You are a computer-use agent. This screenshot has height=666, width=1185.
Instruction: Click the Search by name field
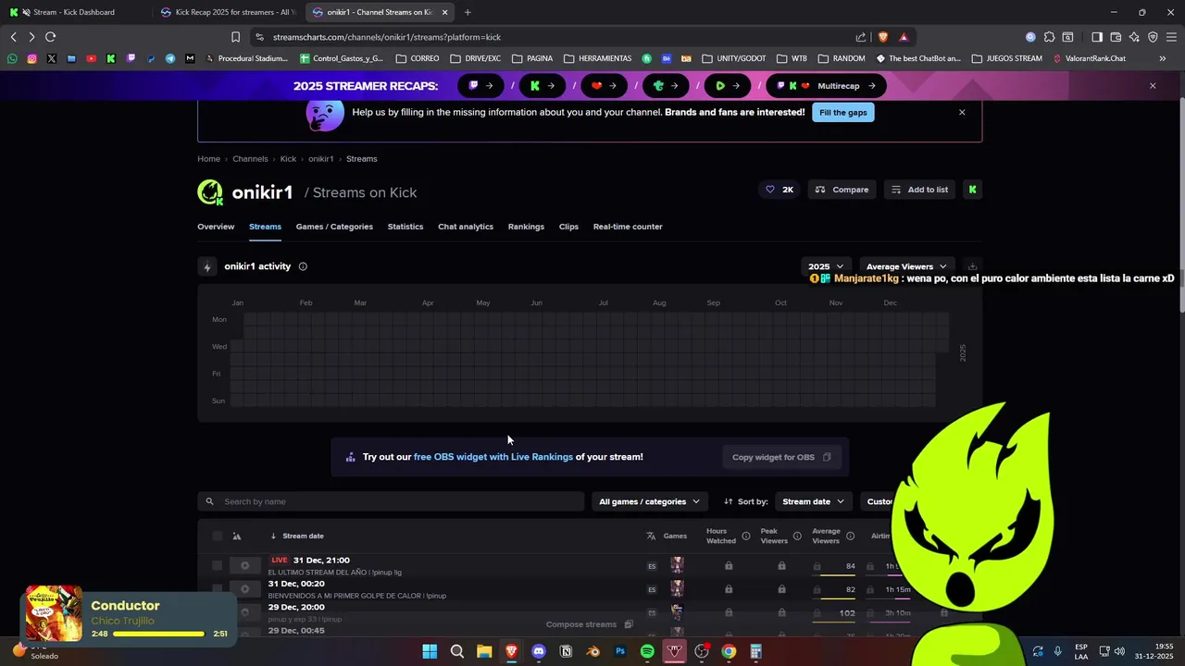click(x=391, y=501)
